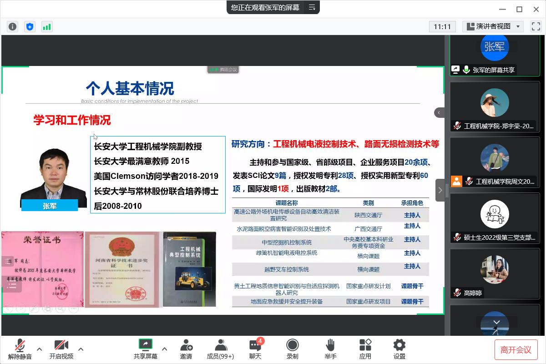
Task: Turn on camera with 开启视频
Action: 61,349
